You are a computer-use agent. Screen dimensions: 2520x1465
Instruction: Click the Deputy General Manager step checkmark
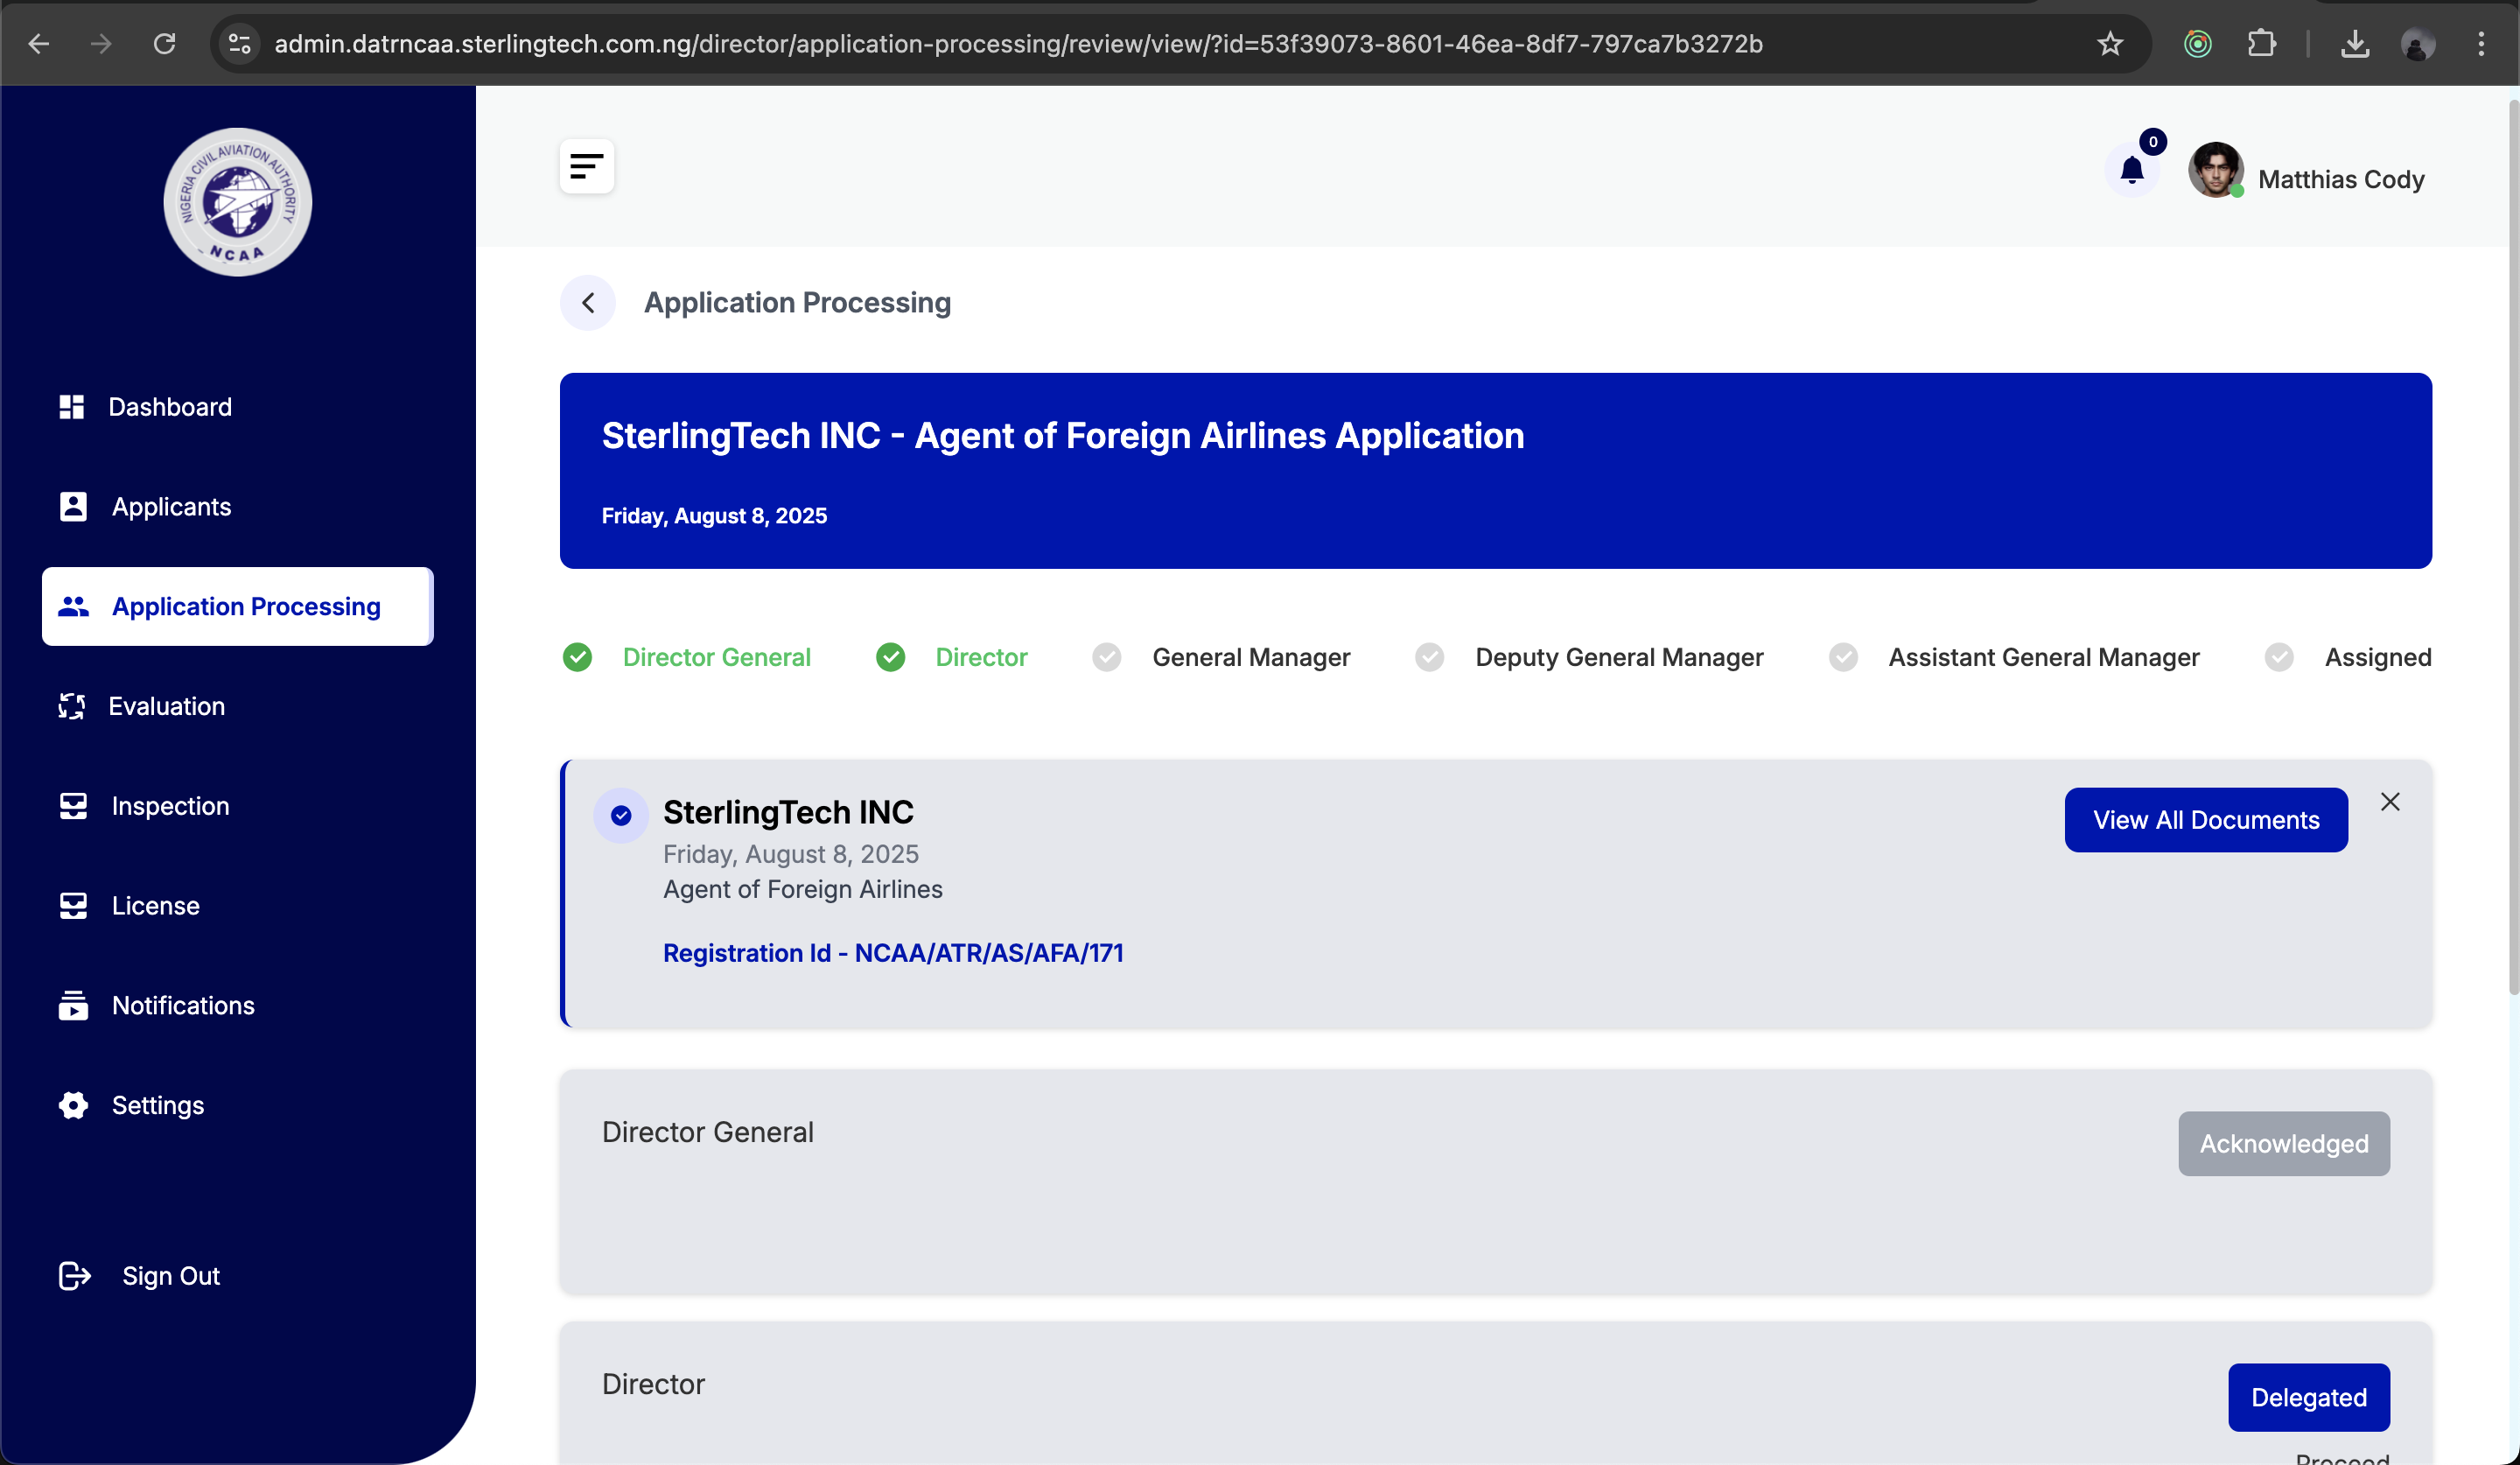tap(1430, 657)
